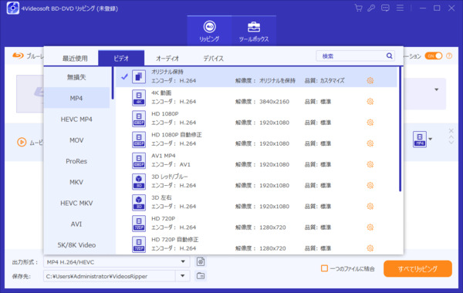Open the 最近使用 format tab

(x=75, y=58)
